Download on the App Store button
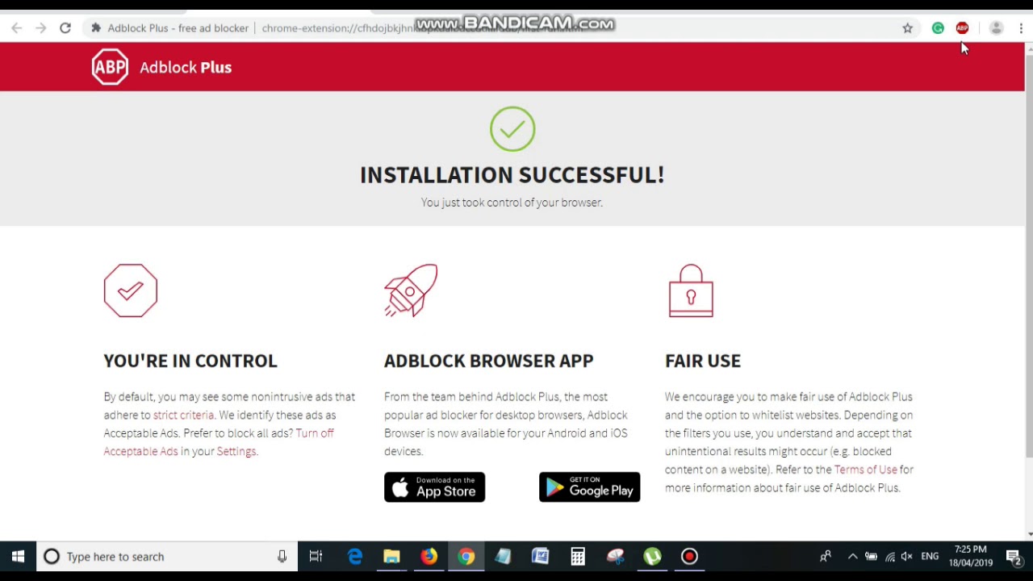 point(434,487)
